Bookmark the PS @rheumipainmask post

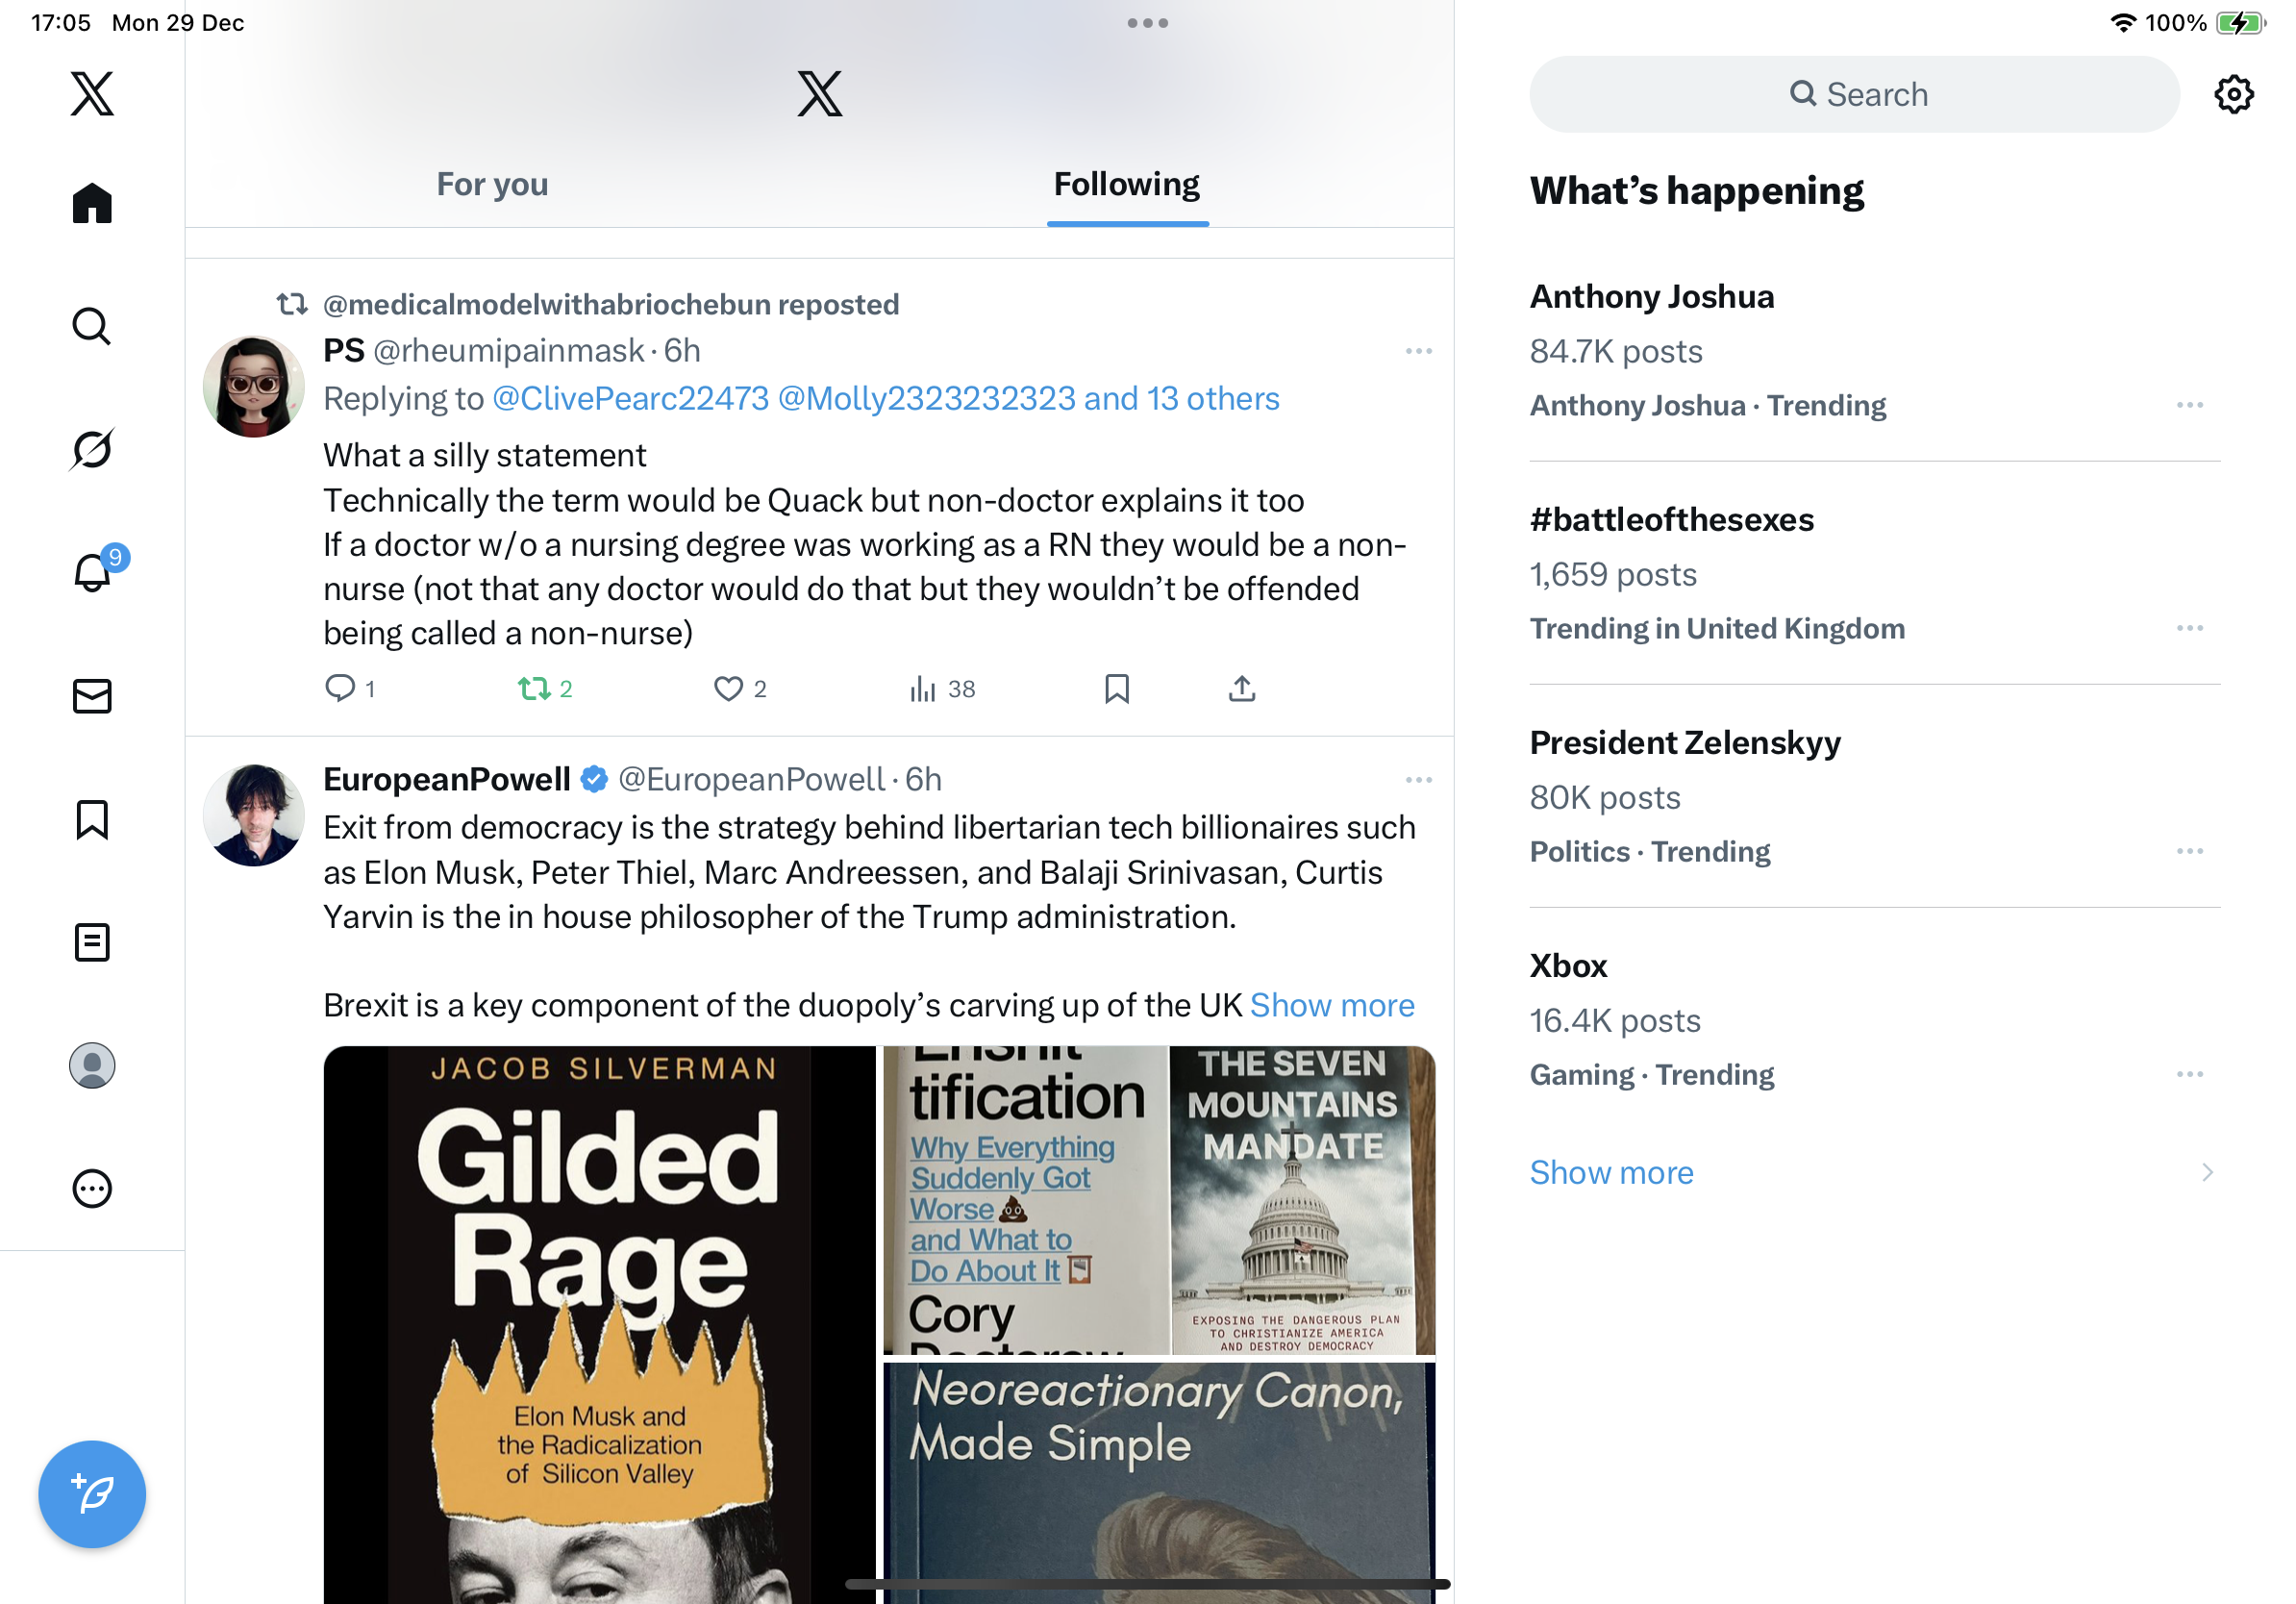tap(1116, 688)
